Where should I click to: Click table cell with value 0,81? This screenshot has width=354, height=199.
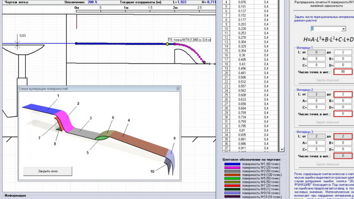pos(242,130)
